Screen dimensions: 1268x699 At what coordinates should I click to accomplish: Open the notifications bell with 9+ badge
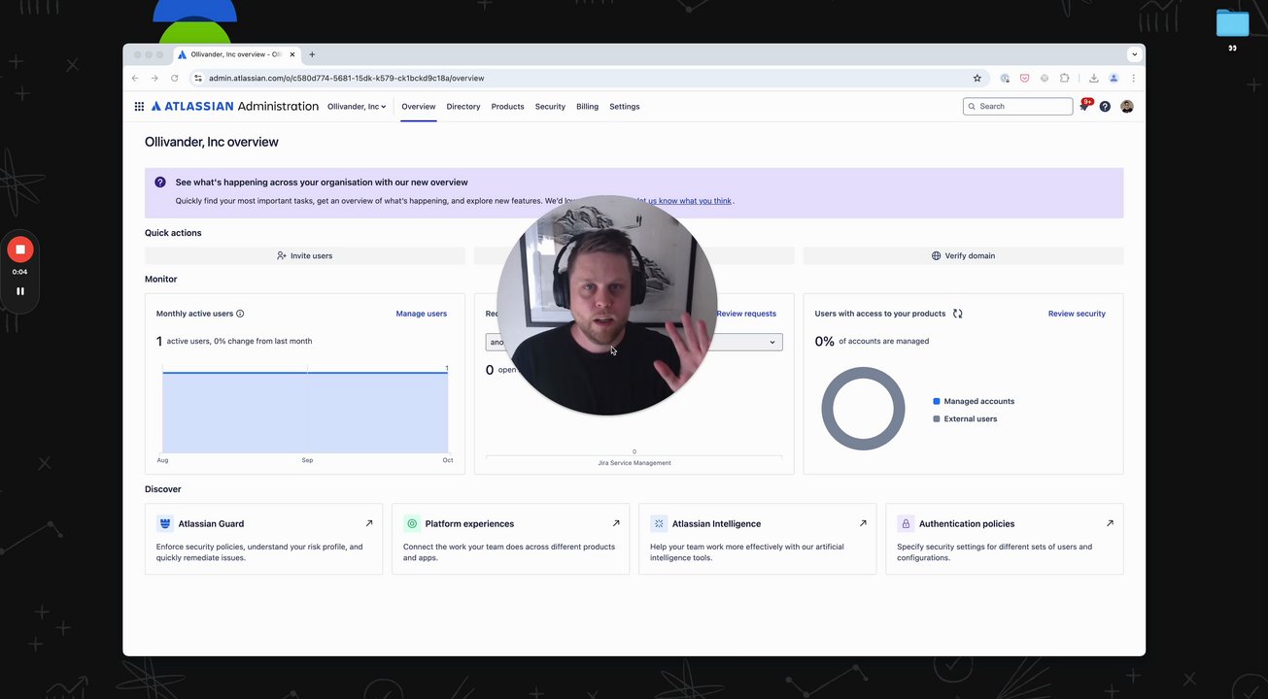pyautogui.click(x=1084, y=106)
